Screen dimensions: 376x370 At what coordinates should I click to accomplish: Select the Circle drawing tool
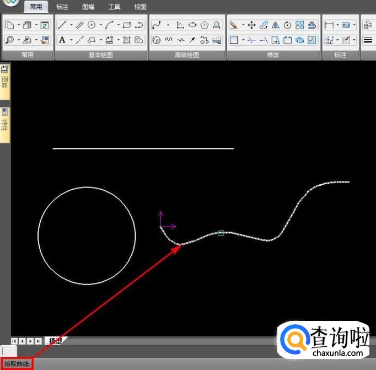tap(92, 25)
